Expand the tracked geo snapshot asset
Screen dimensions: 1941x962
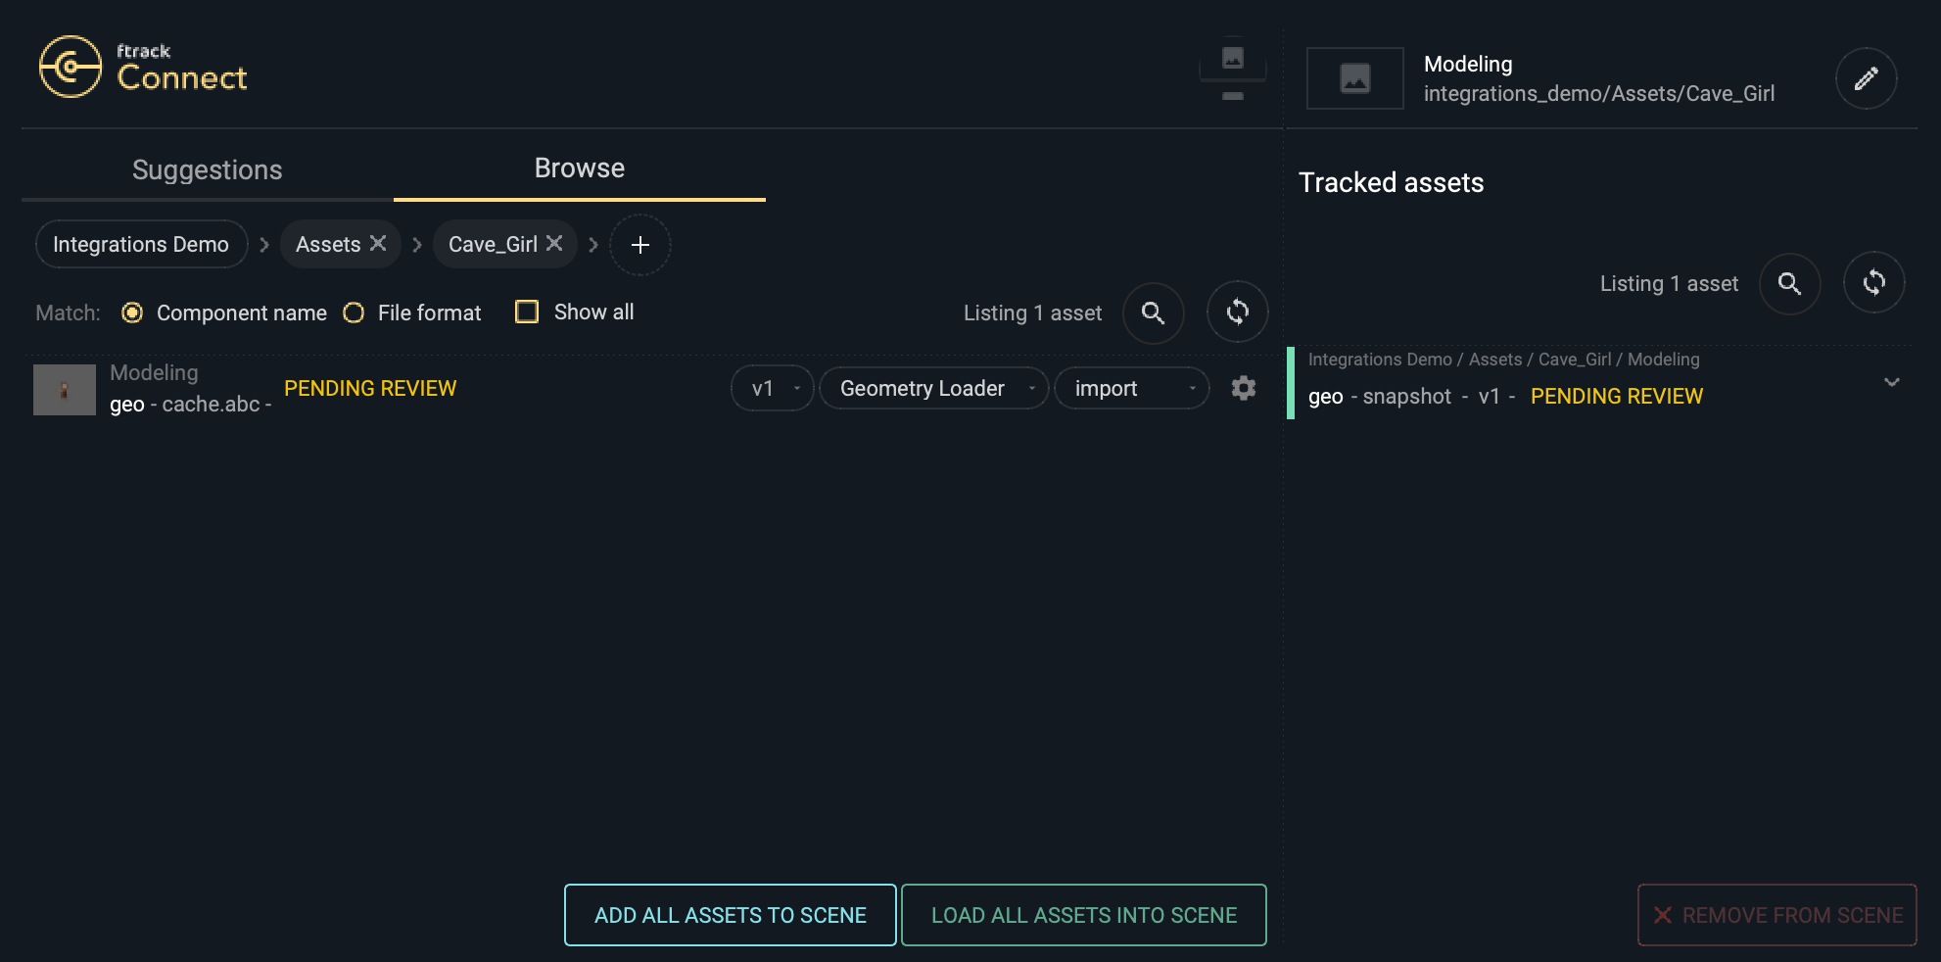[x=1891, y=382]
